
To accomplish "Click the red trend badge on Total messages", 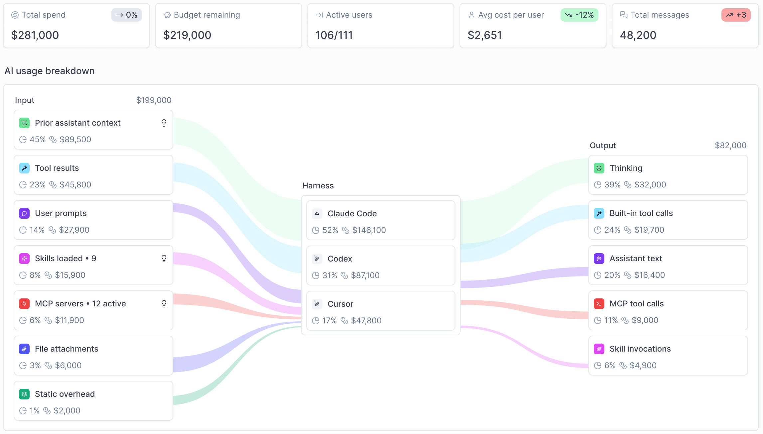I will tap(736, 15).
